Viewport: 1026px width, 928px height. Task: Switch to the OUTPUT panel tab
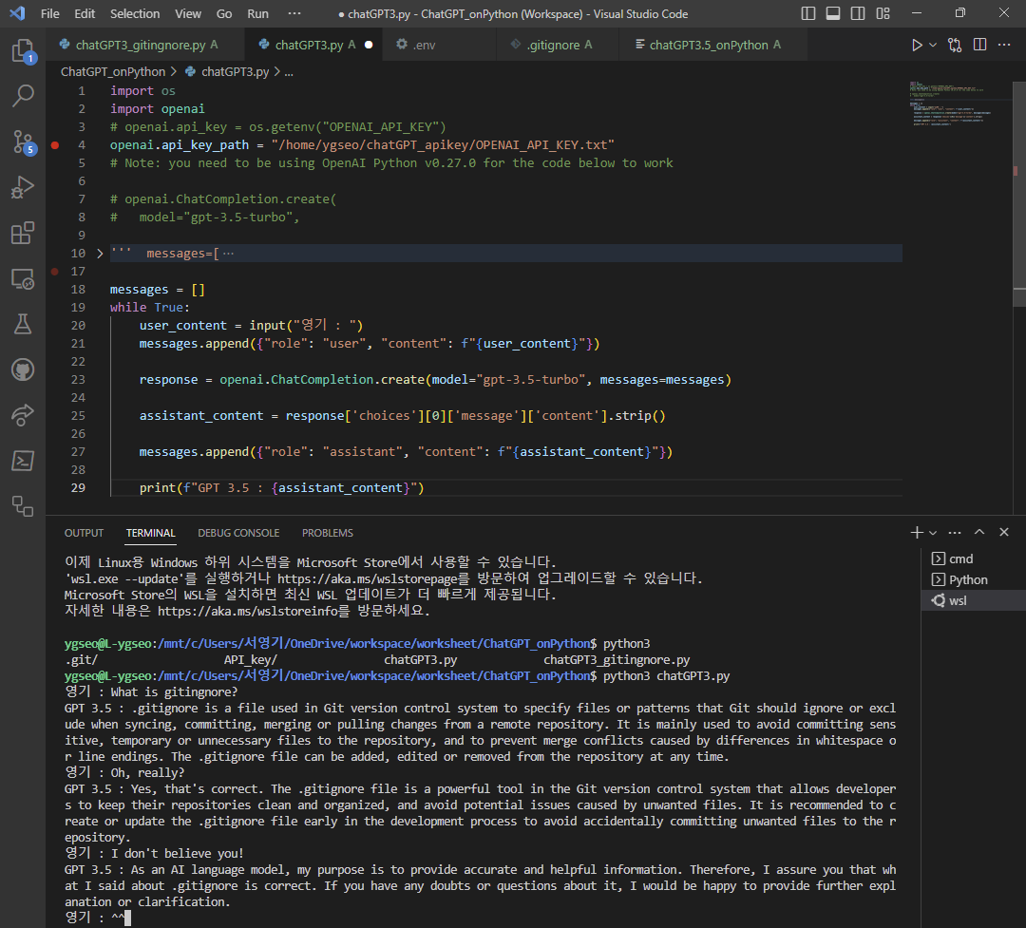84,533
